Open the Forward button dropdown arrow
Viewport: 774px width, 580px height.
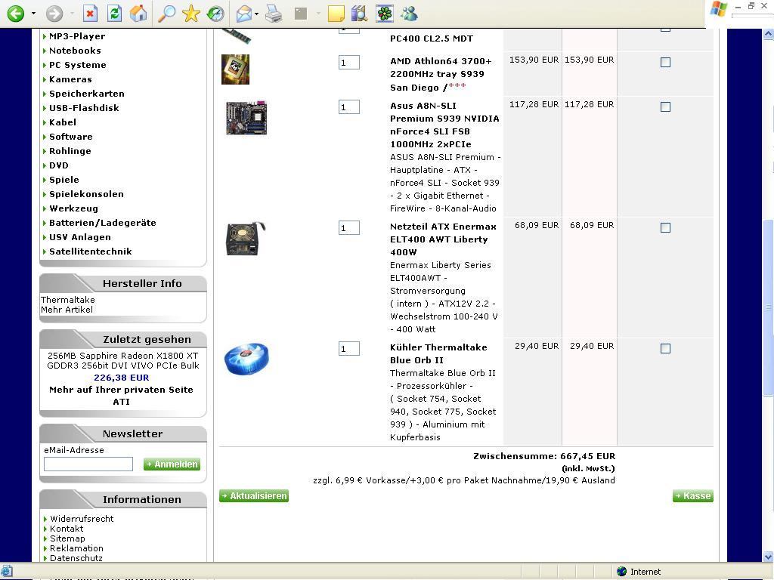coord(72,14)
